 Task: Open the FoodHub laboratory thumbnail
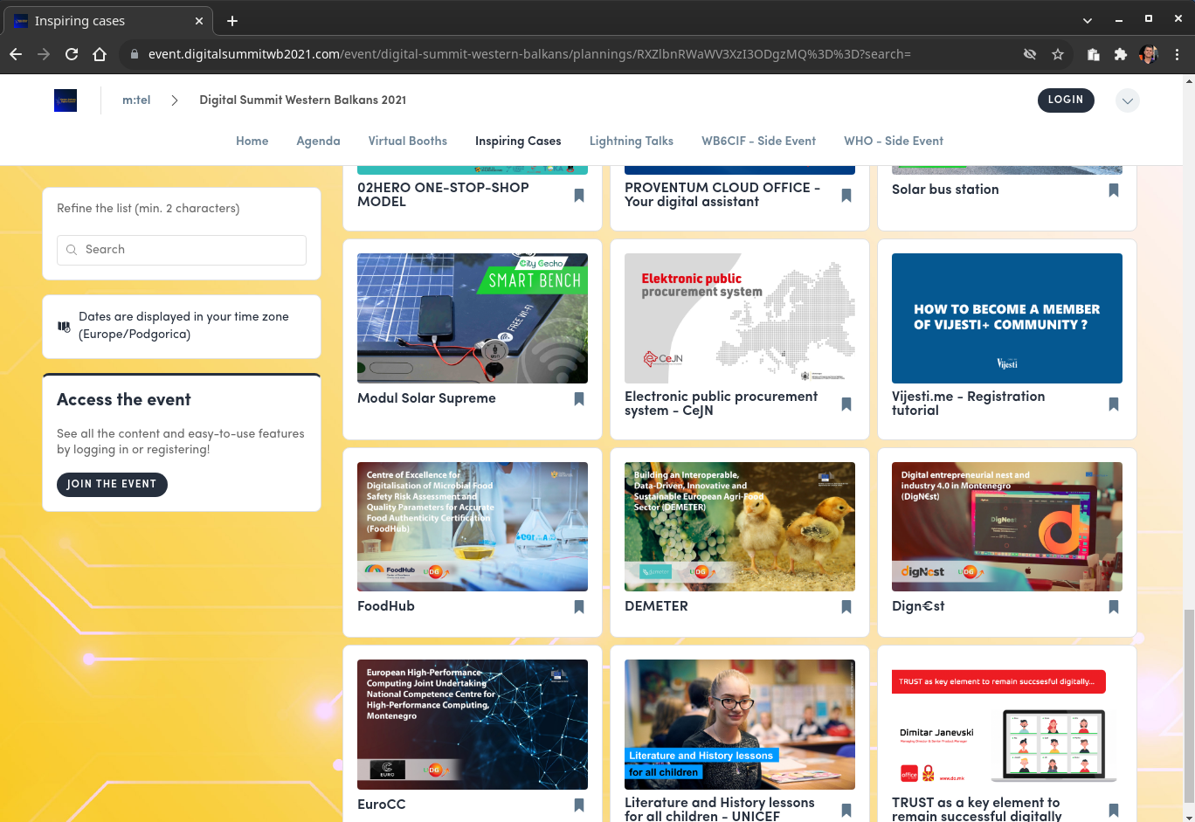(x=473, y=527)
